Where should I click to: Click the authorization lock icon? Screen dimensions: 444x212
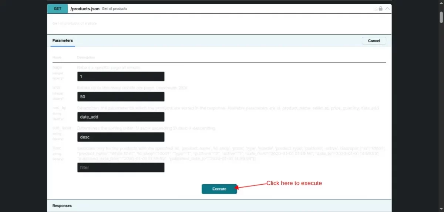pyautogui.click(x=381, y=8)
